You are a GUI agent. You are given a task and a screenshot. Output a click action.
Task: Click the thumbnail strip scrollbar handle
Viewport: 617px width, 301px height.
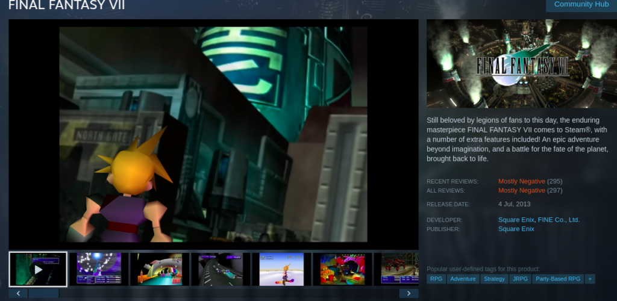click(43, 293)
